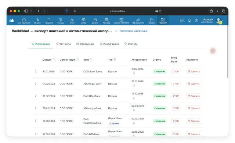Stop the АО Альфа-Банк integration
Image resolution: width=235 pixels, height=143 pixels.
click(176, 83)
